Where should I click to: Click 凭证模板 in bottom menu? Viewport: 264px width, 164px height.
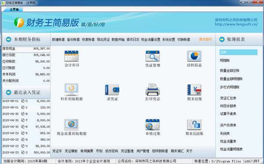(71, 151)
